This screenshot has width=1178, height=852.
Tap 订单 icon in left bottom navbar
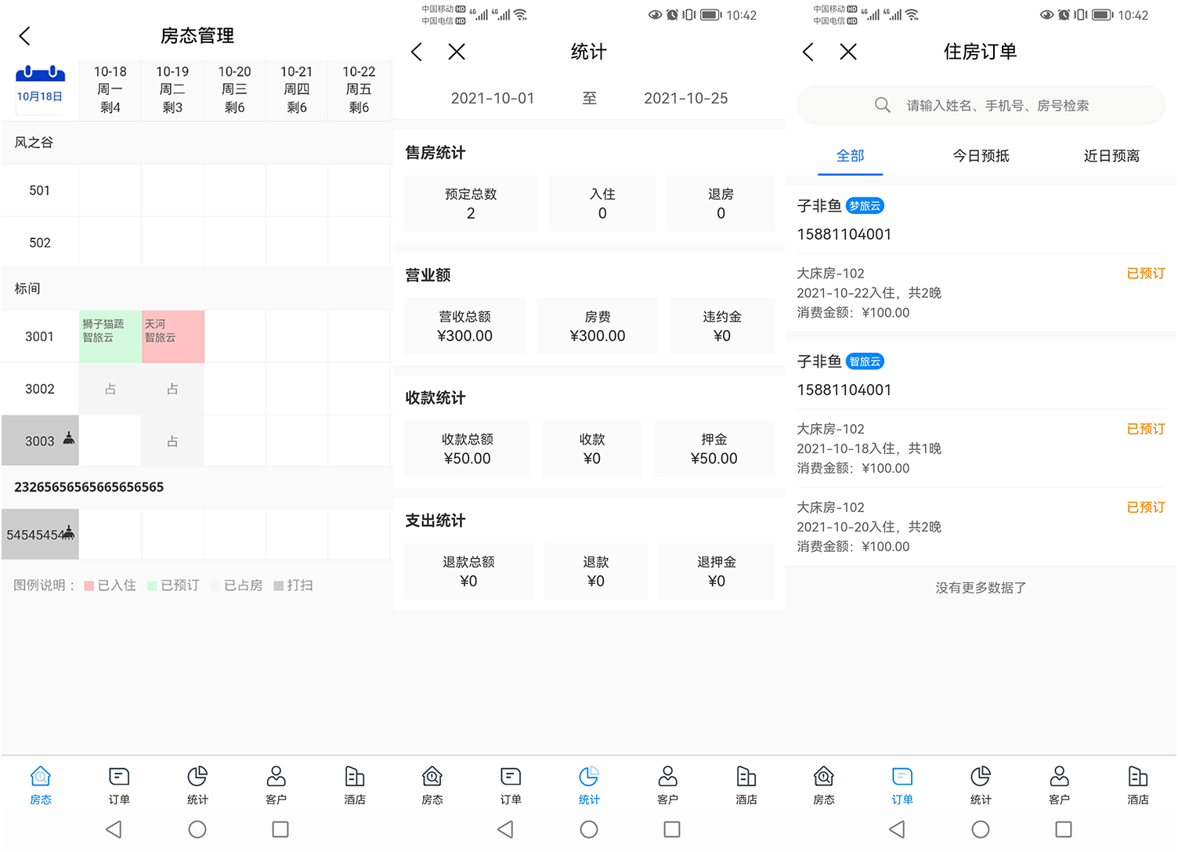(119, 785)
